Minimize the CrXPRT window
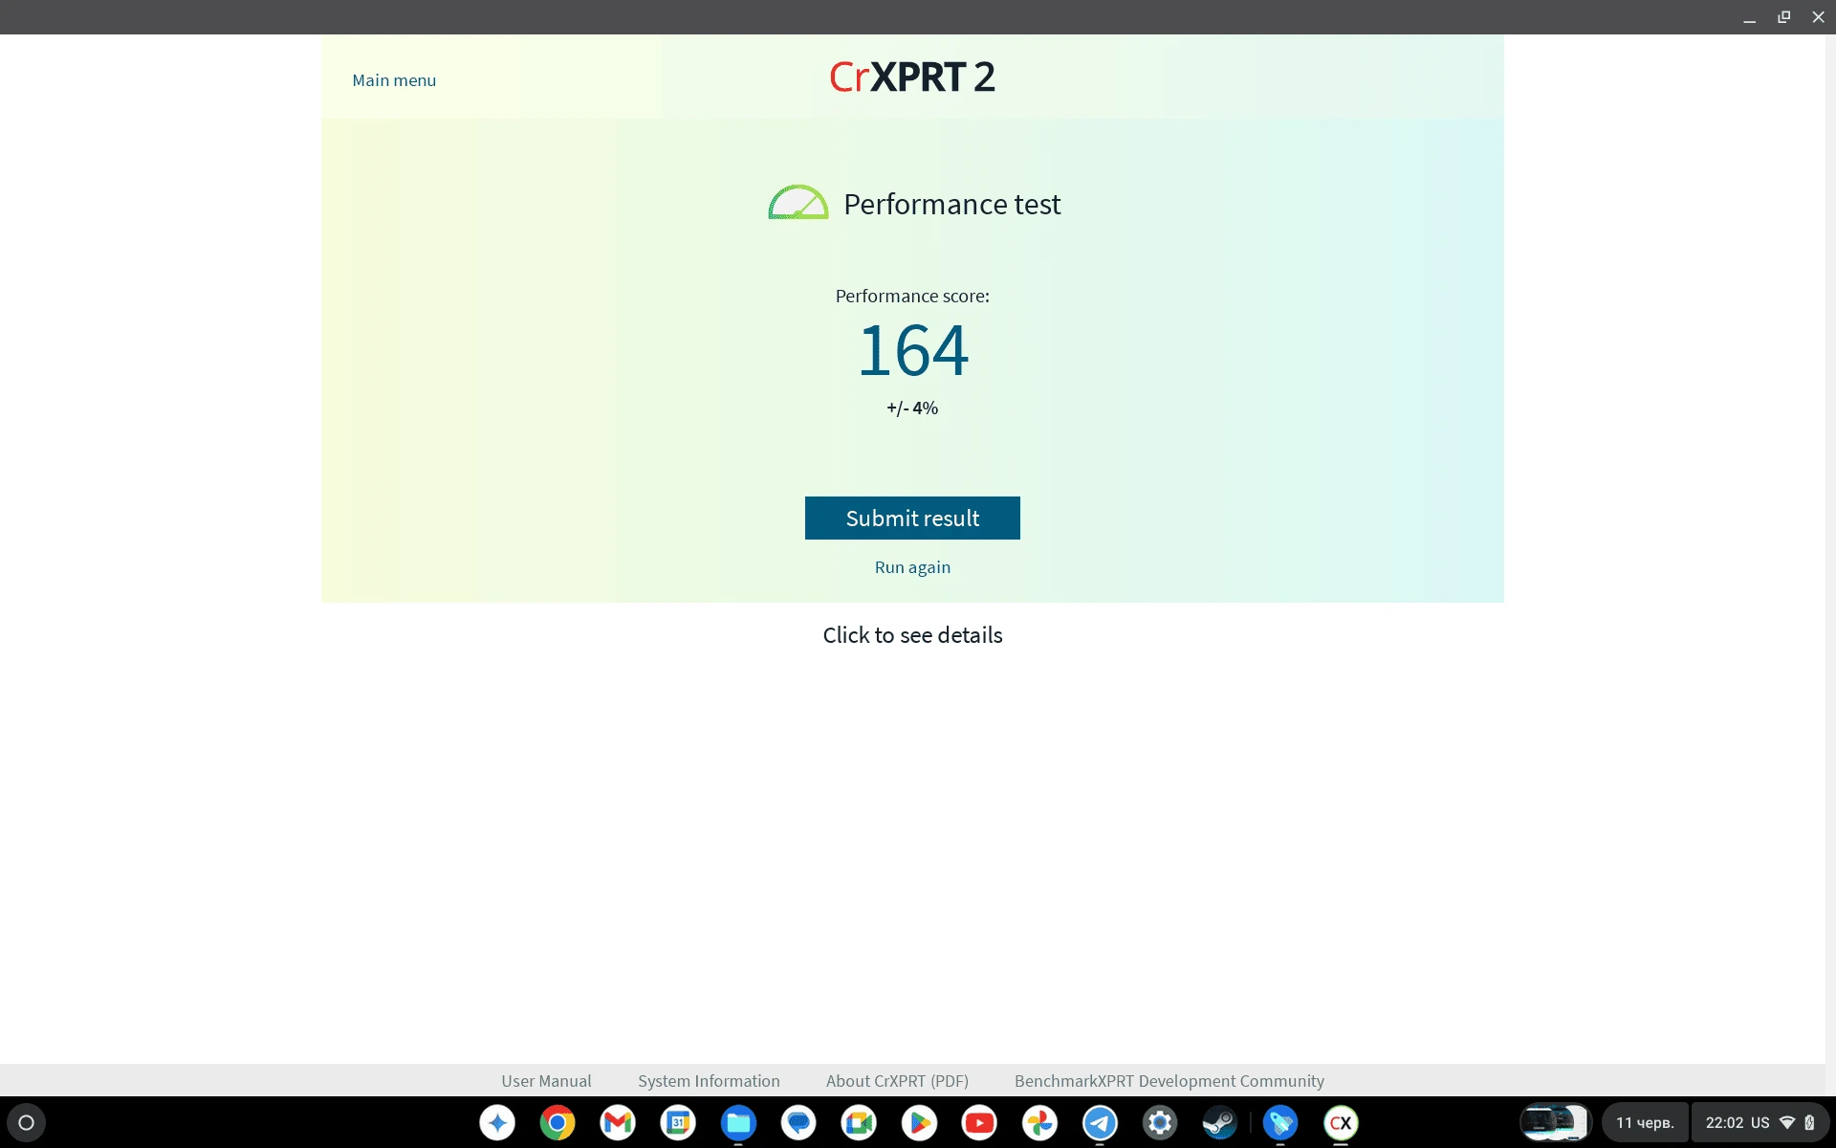Screen dimensions: 1836x1148 coord(1749,17)
